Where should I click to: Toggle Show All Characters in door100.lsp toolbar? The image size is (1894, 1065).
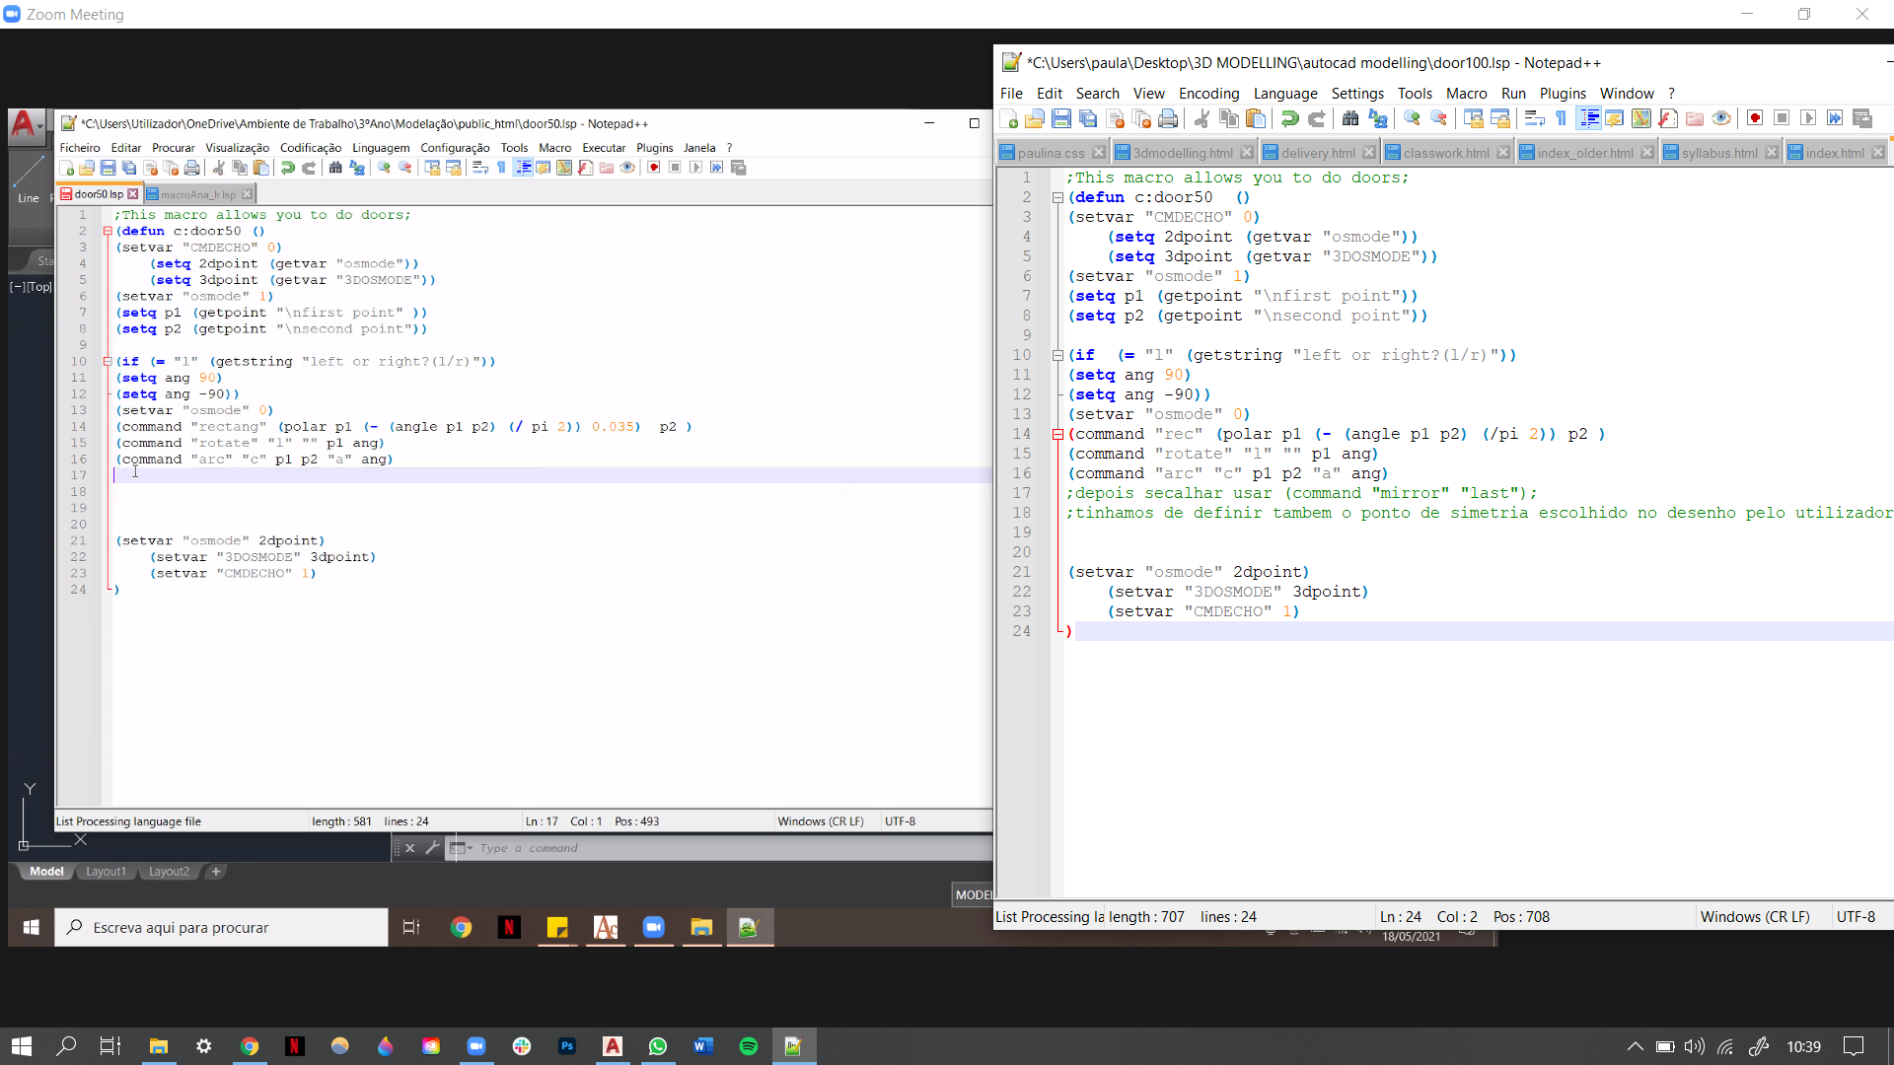pyautogui.click(x=1561, y=119)
